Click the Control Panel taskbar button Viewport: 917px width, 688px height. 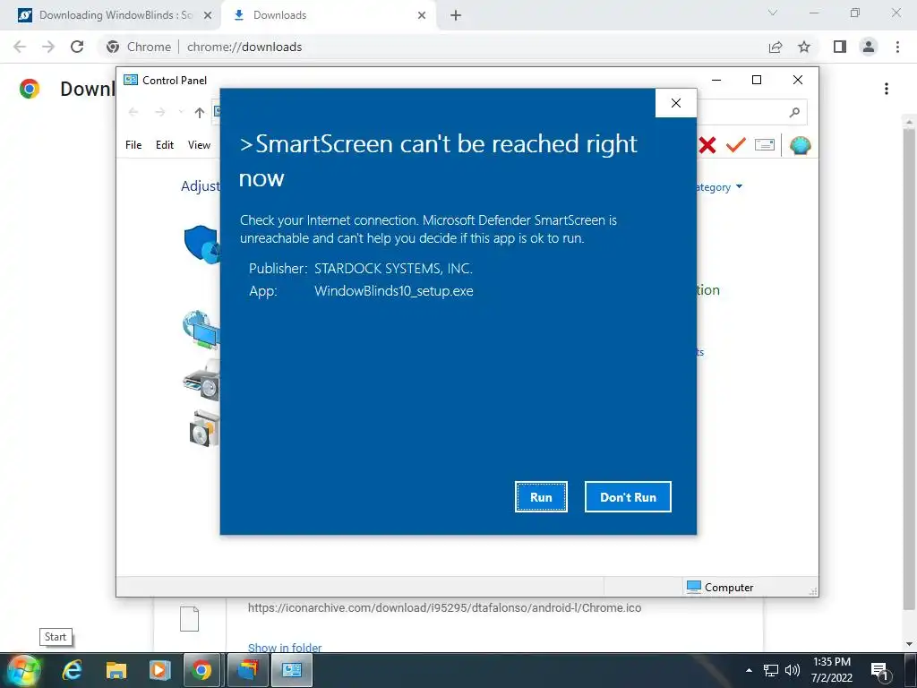click(291, 670)
